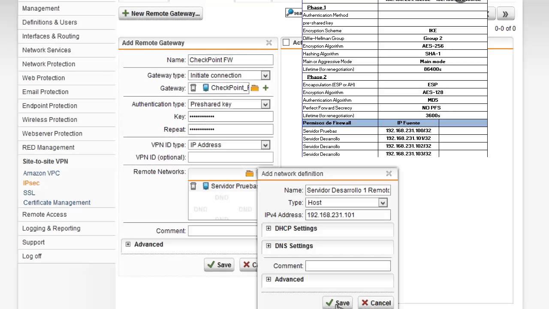Open Network Protection menu

click(48, 64)
